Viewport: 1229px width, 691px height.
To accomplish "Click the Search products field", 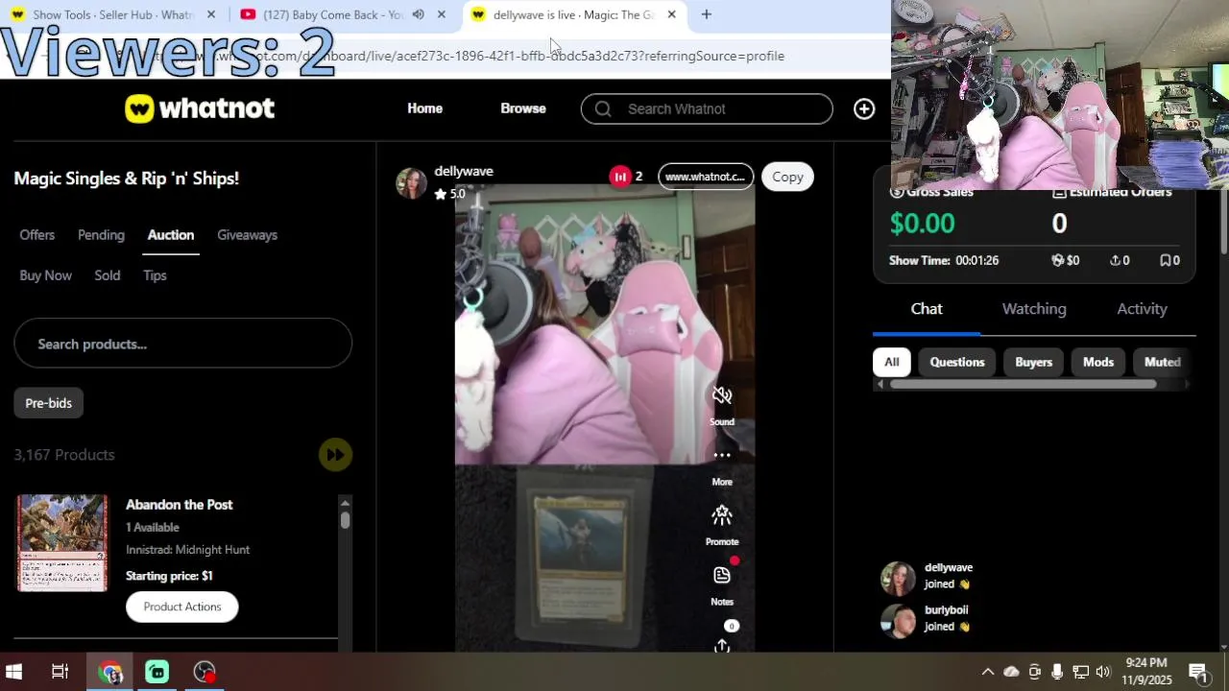I will click(182, 344).
